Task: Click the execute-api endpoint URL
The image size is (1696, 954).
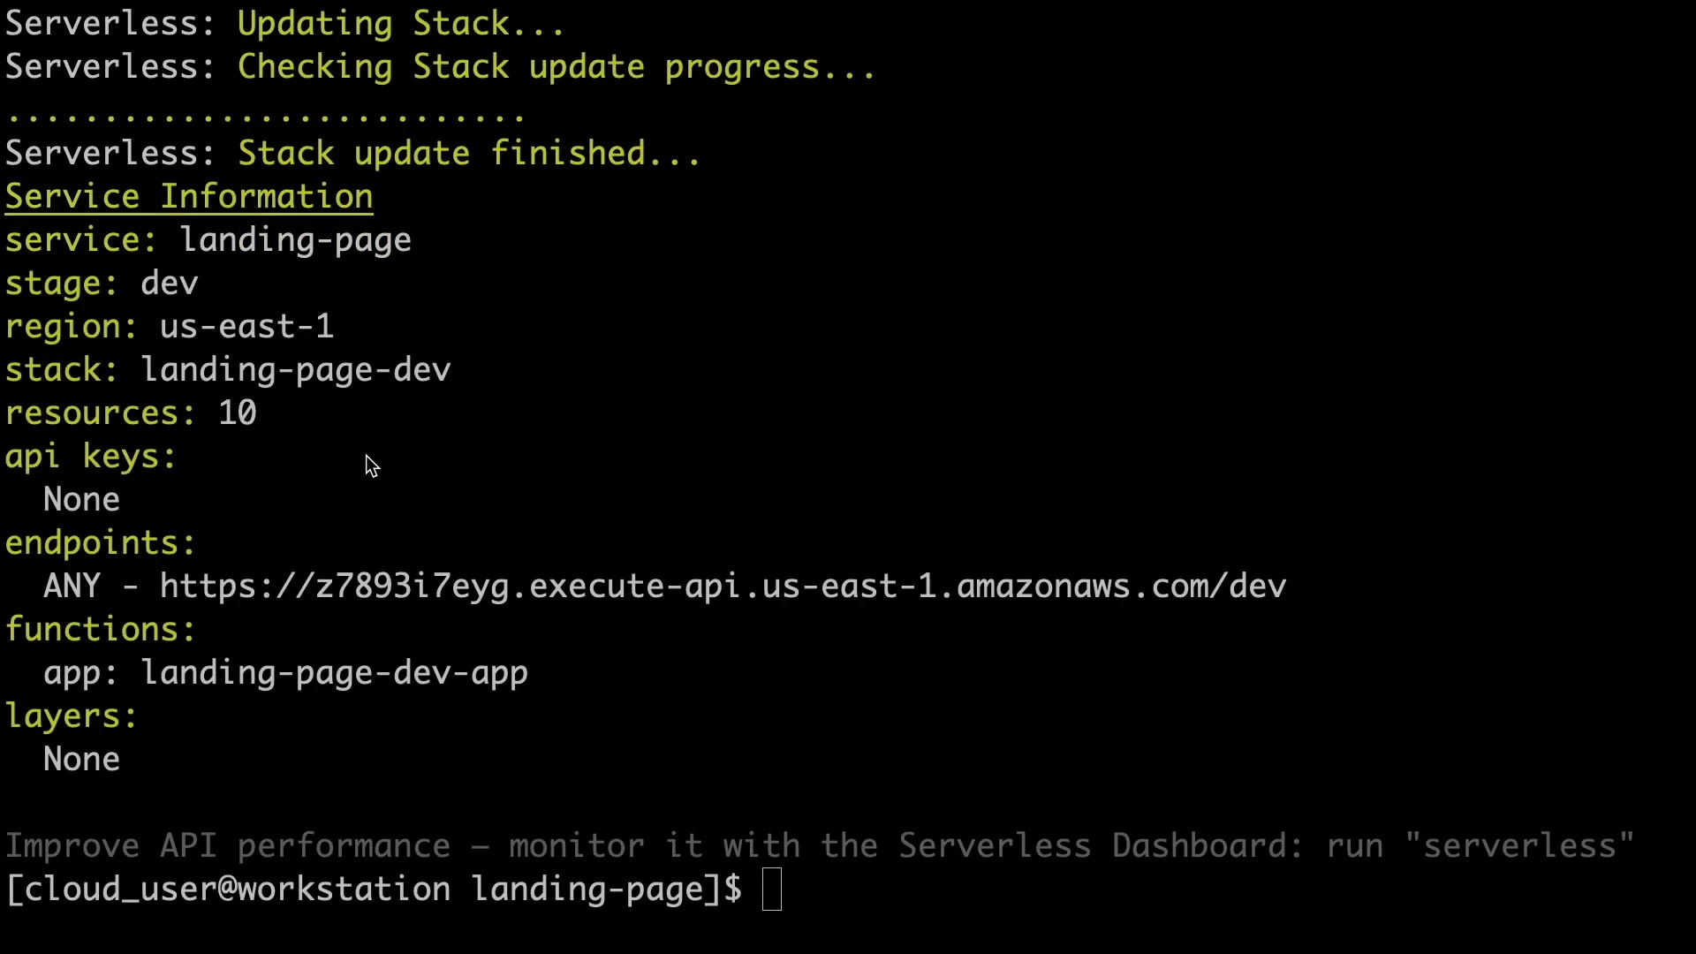Action: (723, 587)
